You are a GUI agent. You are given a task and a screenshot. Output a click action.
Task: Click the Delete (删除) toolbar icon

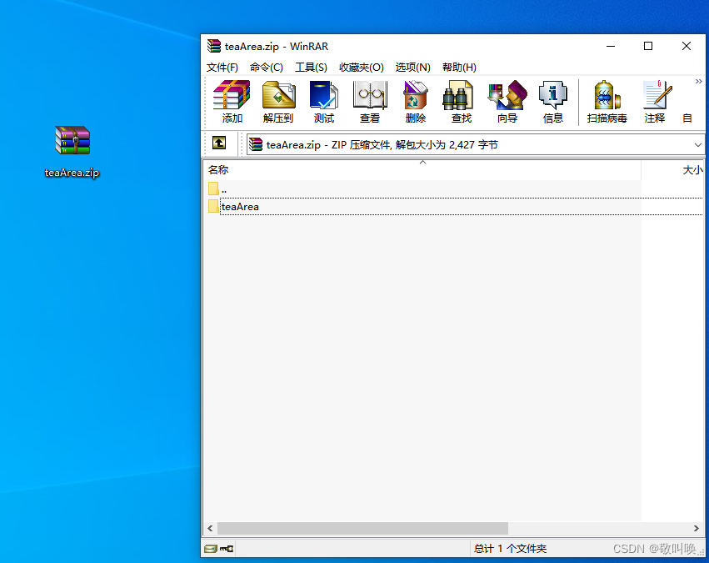tap(416, 102)
